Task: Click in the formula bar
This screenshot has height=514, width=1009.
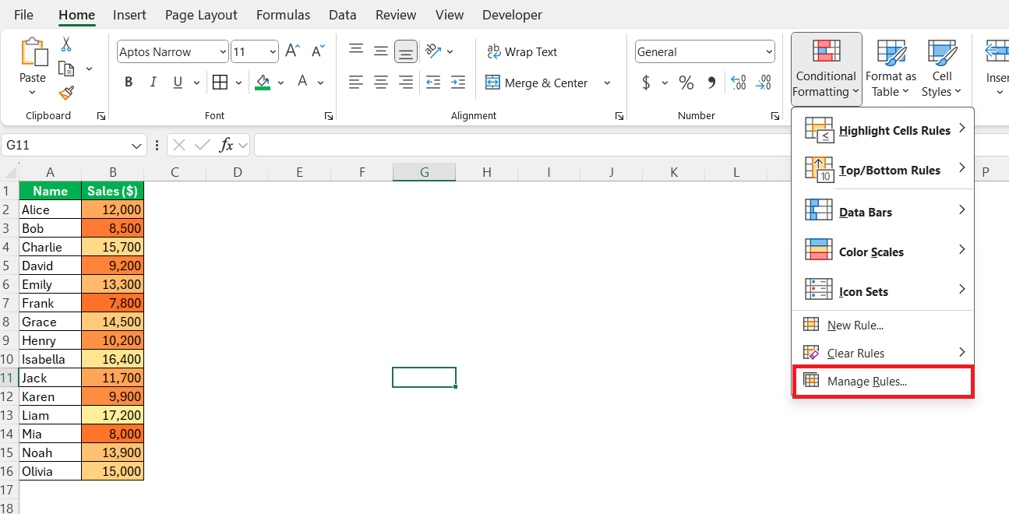Action: (631, 145)
